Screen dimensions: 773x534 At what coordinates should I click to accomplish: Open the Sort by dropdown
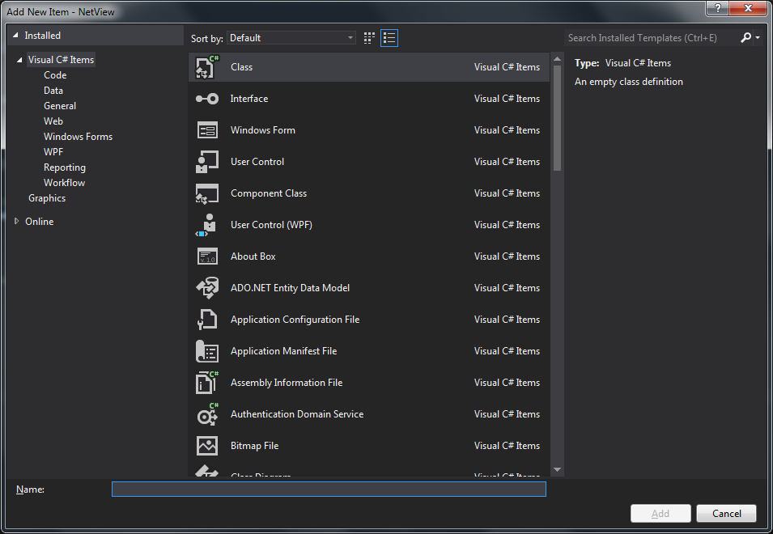pos(291,37)
